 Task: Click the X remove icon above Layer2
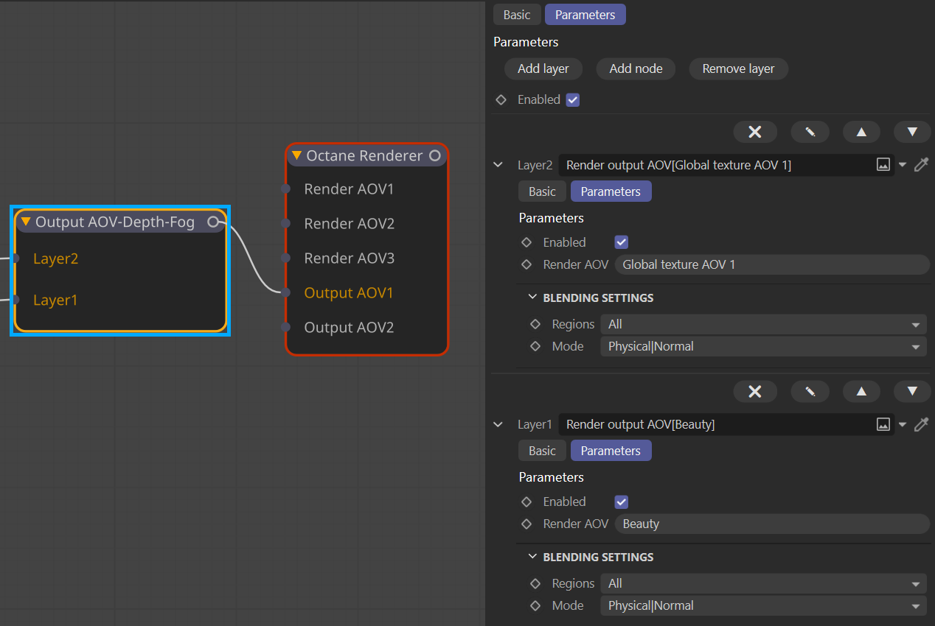754,132
